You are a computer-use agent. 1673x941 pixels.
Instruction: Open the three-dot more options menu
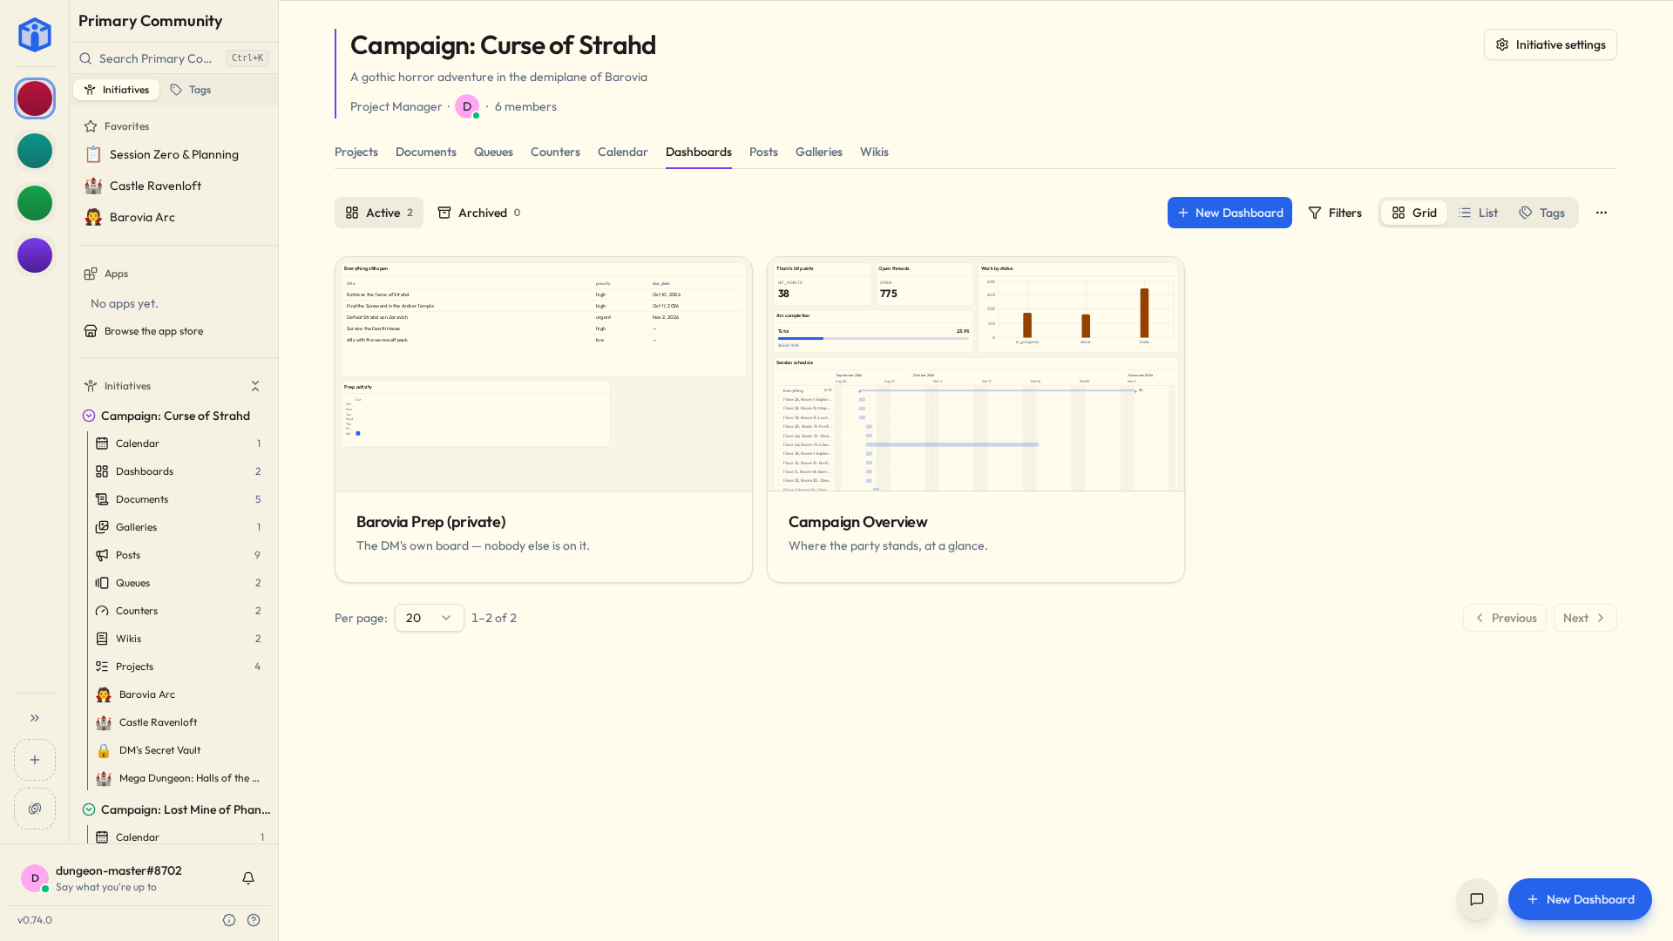click(1602, 213)
